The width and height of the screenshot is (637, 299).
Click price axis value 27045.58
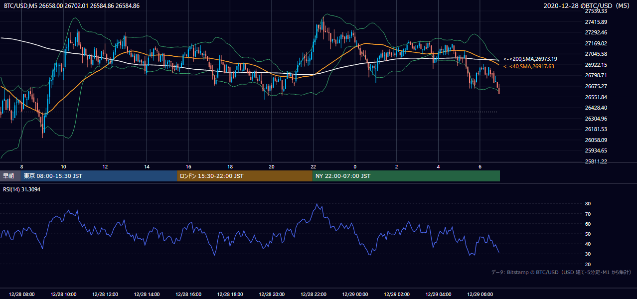coord(596,54)
